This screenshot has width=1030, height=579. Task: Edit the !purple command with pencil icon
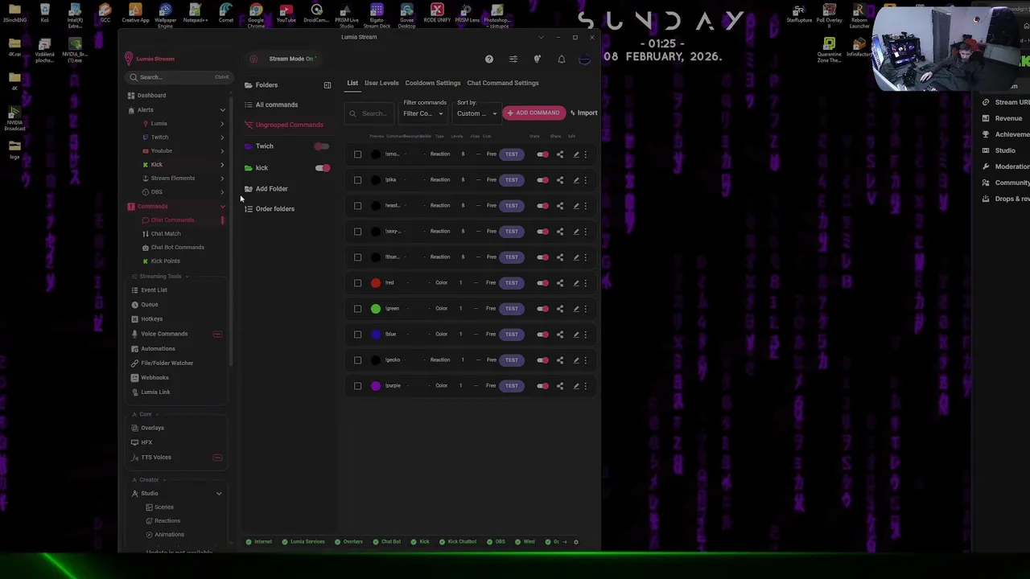(576, 385)
